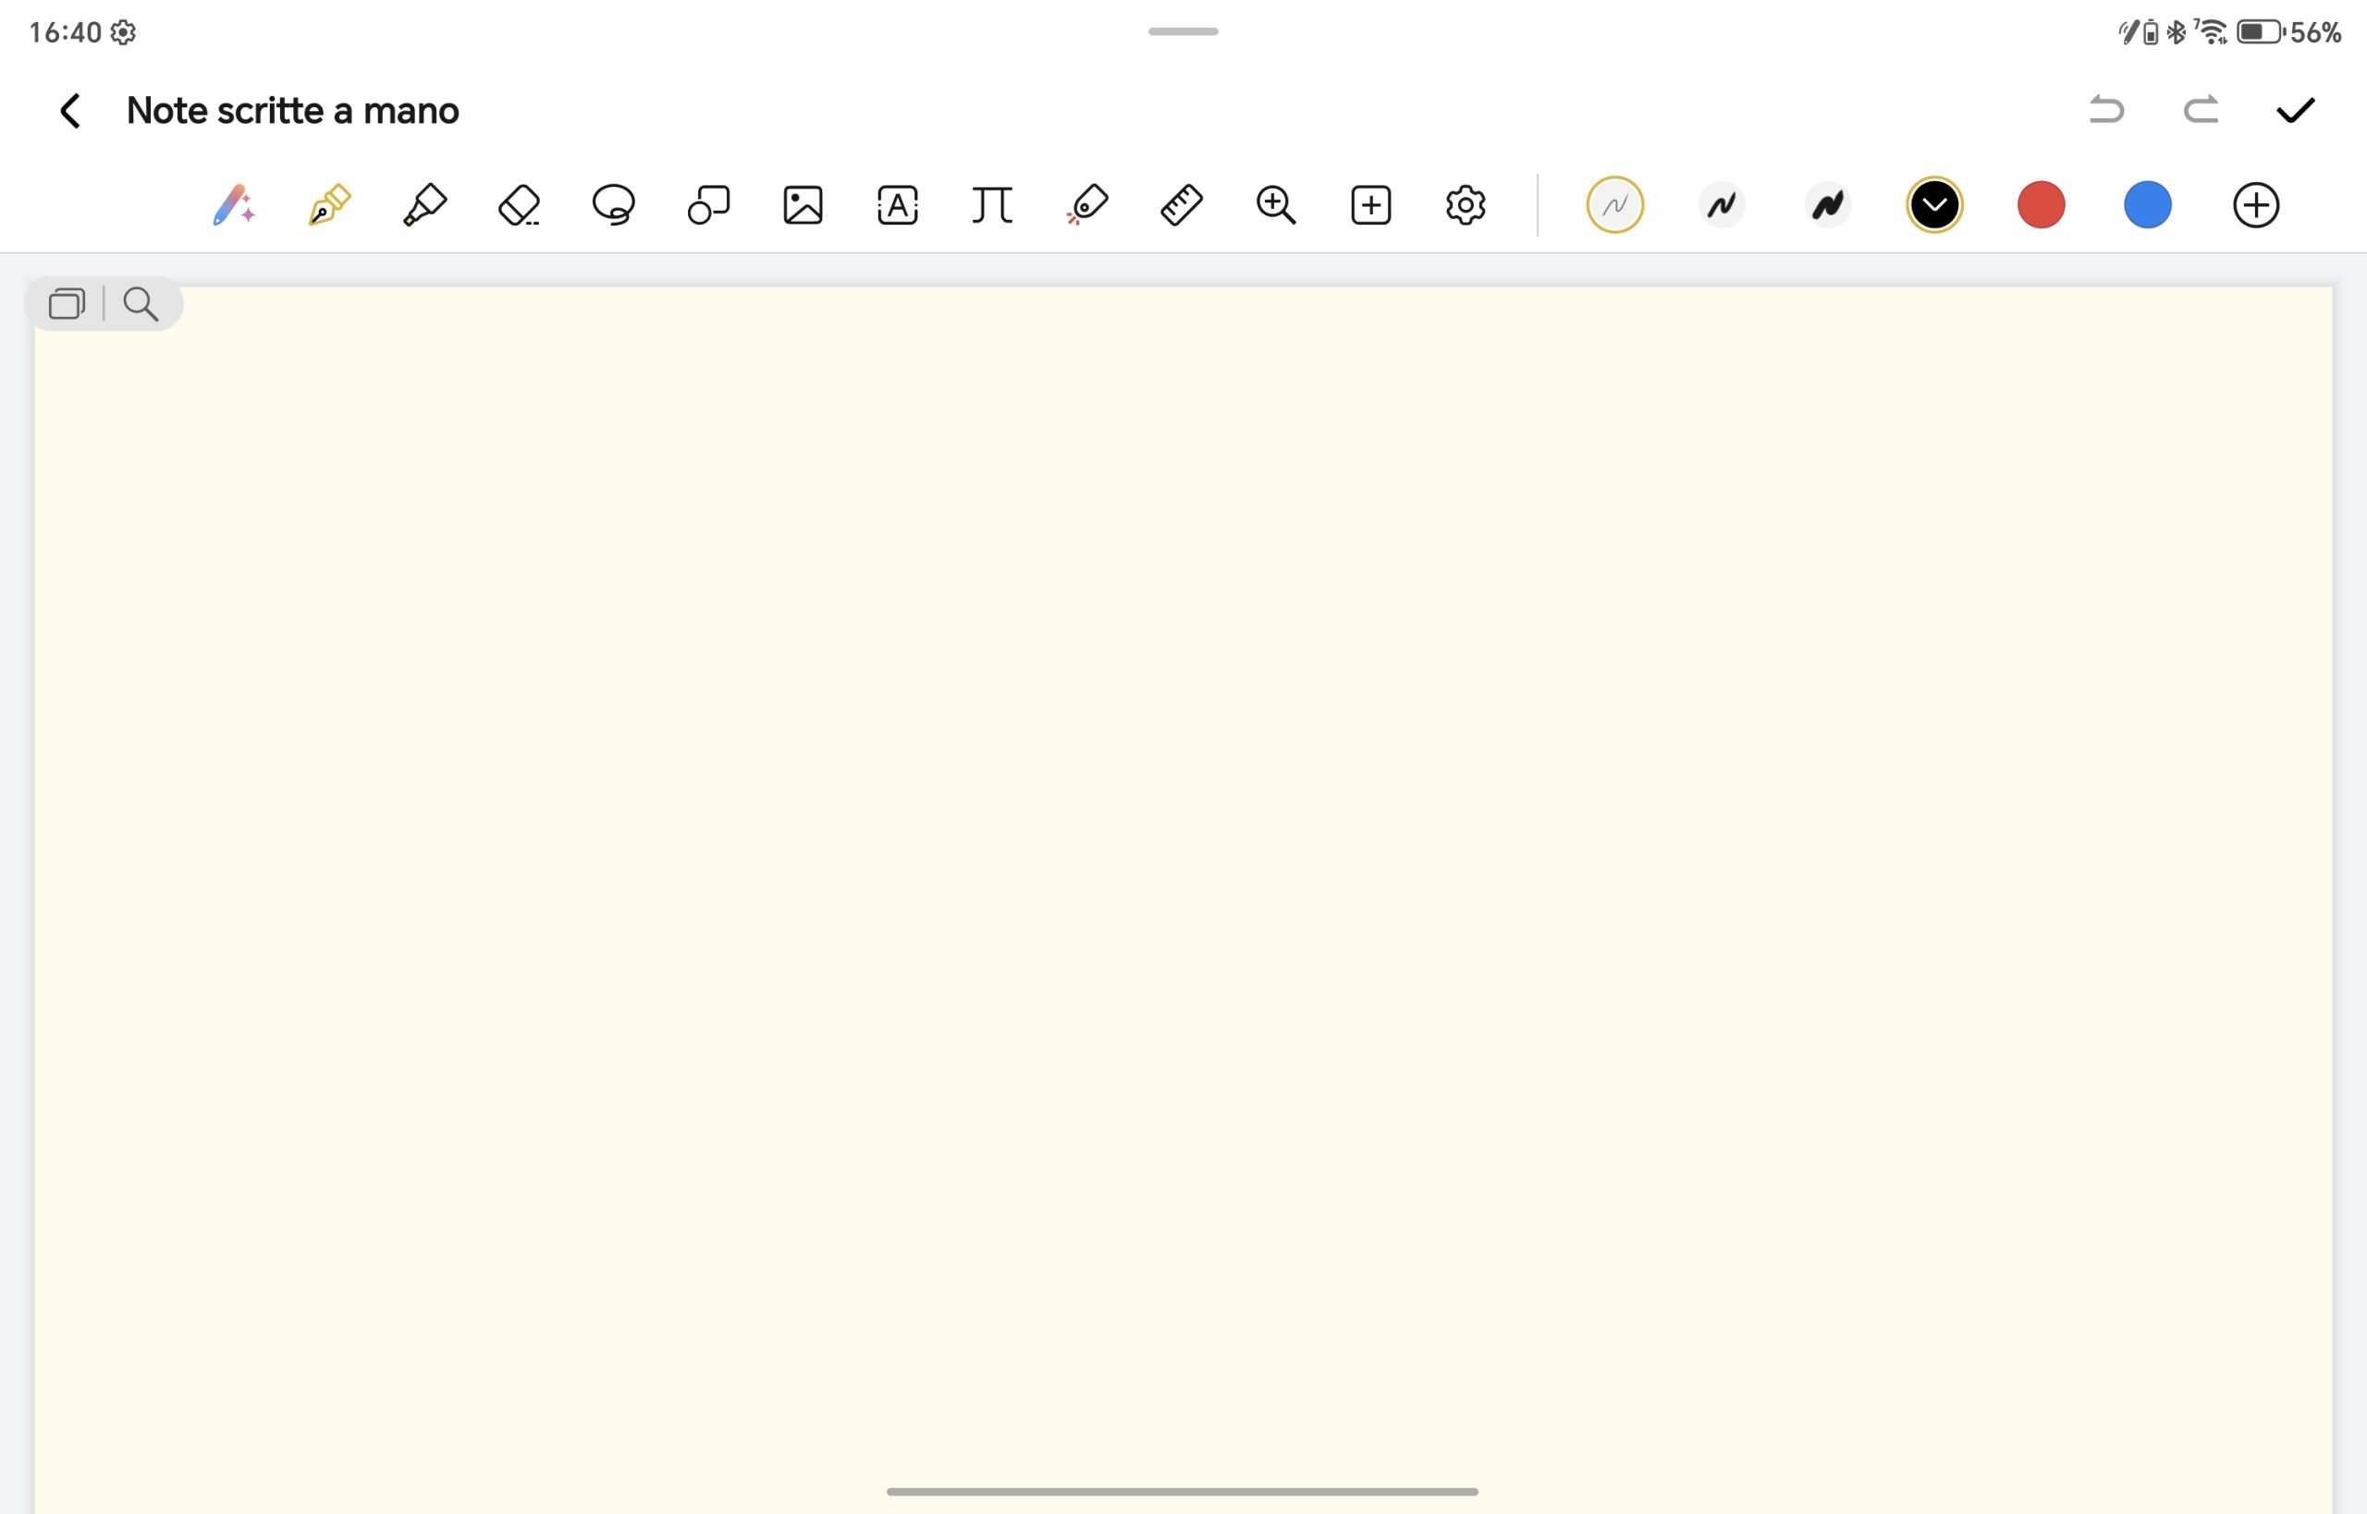
Task: Activate the eraser tool
Action: pos(520,205)
